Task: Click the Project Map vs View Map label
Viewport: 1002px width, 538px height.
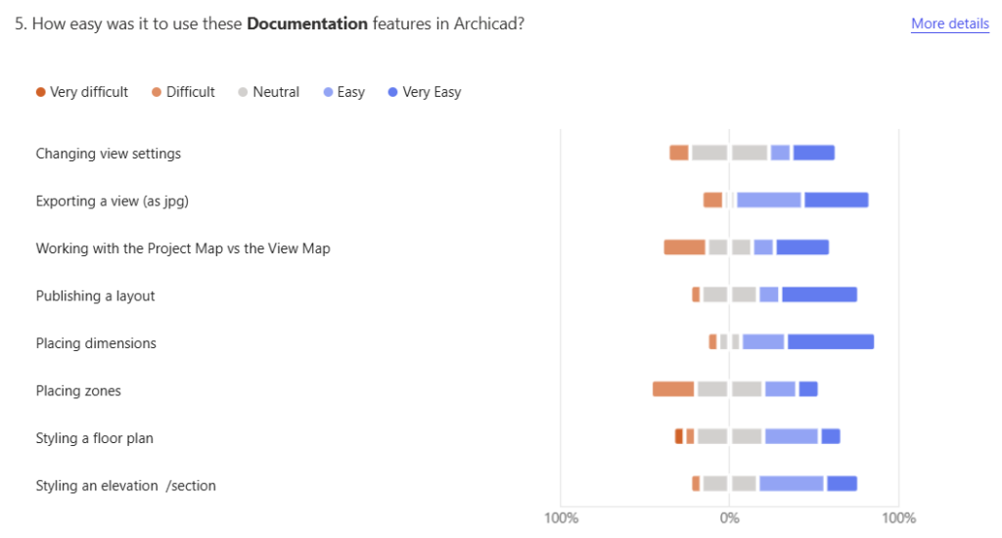Action: pos(183,248)
